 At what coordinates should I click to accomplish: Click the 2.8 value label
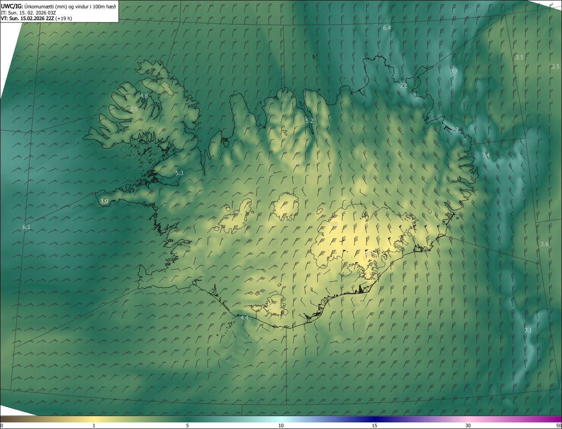coord(134,109)
